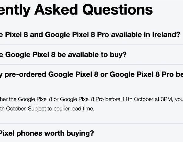Click the Asked Questions page heading

pos(76,10)
